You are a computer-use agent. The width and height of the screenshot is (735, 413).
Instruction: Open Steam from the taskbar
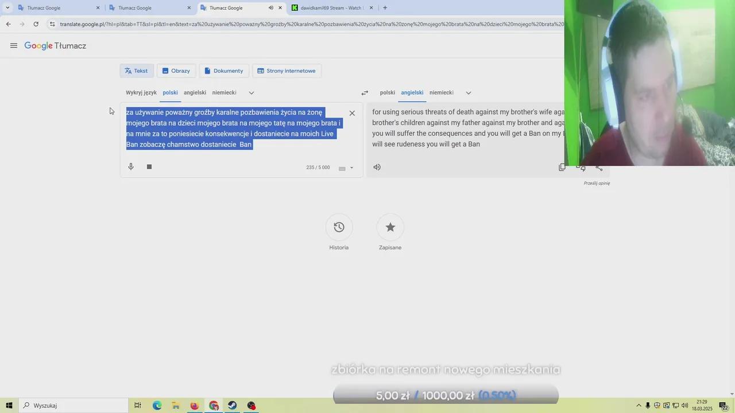pos(232,406)
